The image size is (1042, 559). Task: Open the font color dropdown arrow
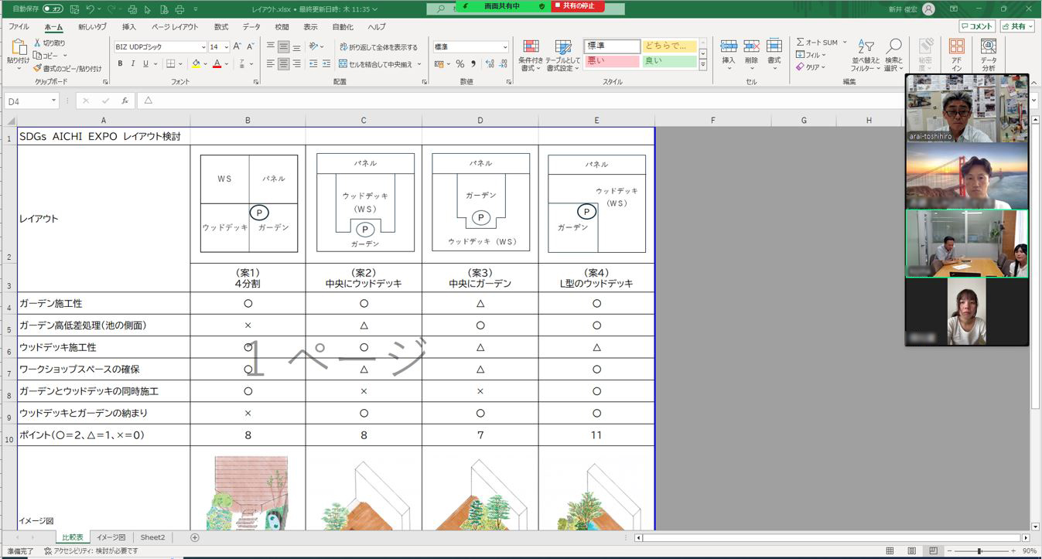tap(227, 63)
